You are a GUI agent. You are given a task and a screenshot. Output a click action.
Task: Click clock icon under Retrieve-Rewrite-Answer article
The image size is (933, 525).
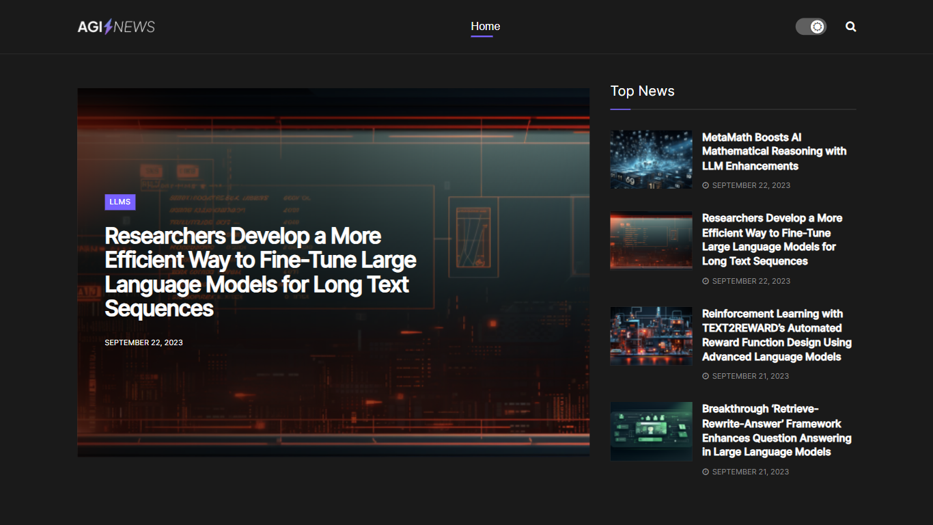coord(706,472)
